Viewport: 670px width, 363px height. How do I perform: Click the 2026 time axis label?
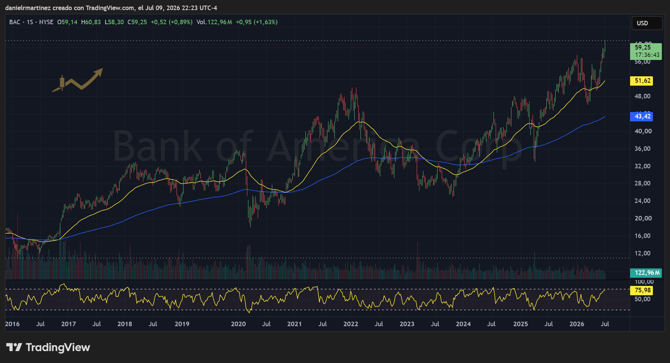577,324
